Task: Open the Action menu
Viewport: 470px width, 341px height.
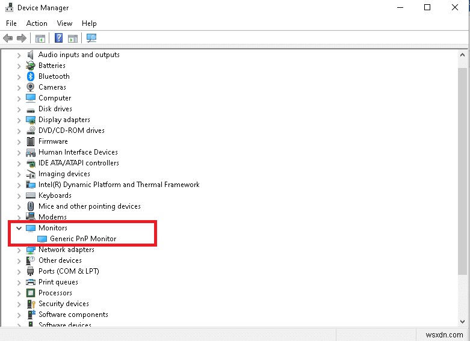Action: [x=37, y=23]
